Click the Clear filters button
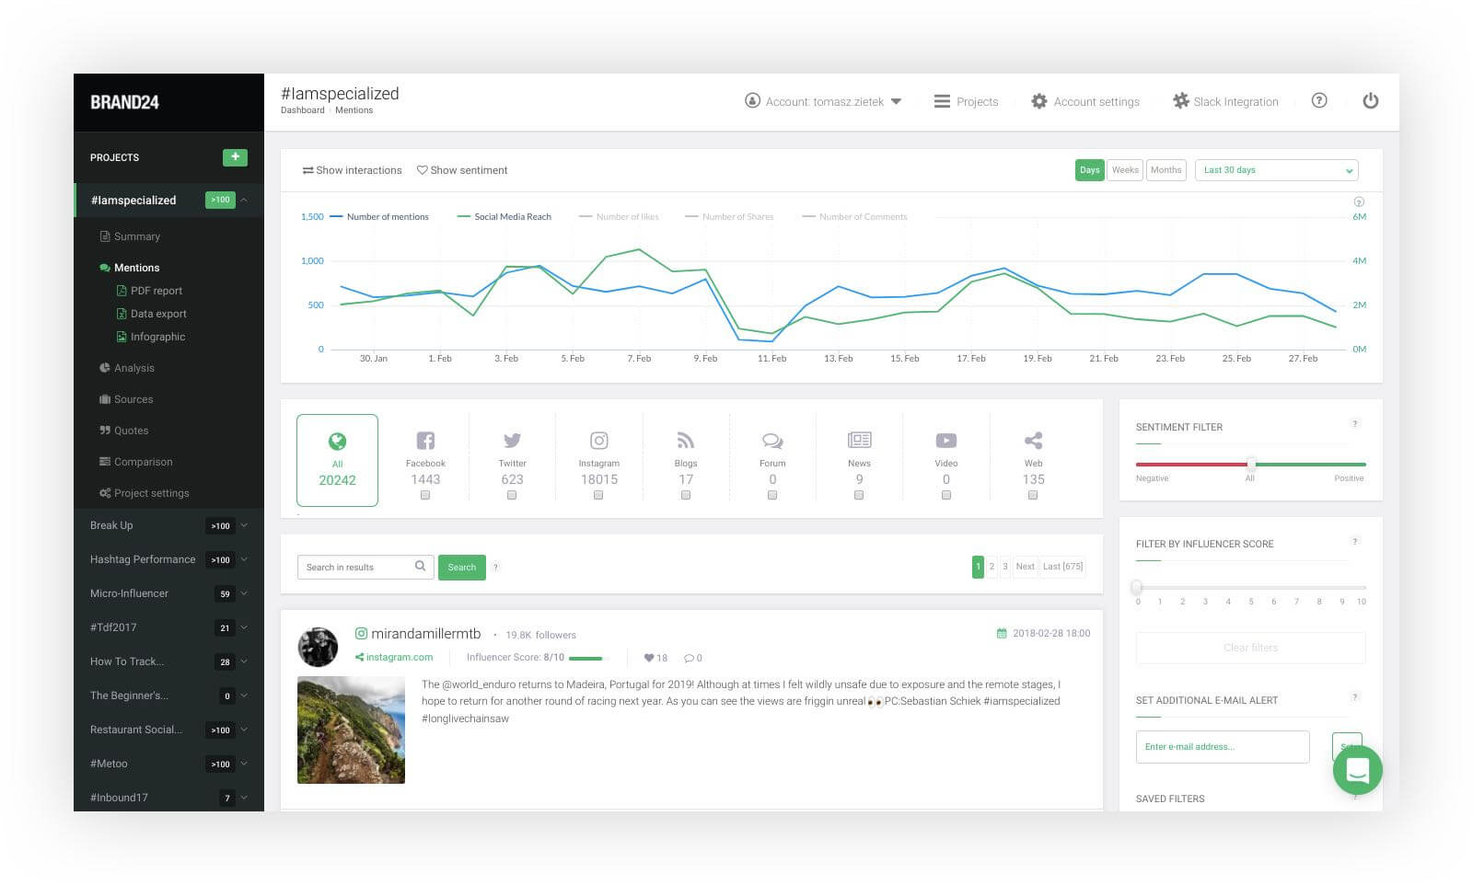 [1249, 648]
